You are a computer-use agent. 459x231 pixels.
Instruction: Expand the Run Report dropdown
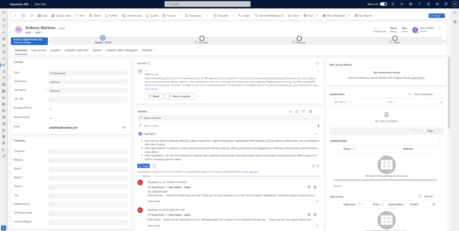coord(375,16)
